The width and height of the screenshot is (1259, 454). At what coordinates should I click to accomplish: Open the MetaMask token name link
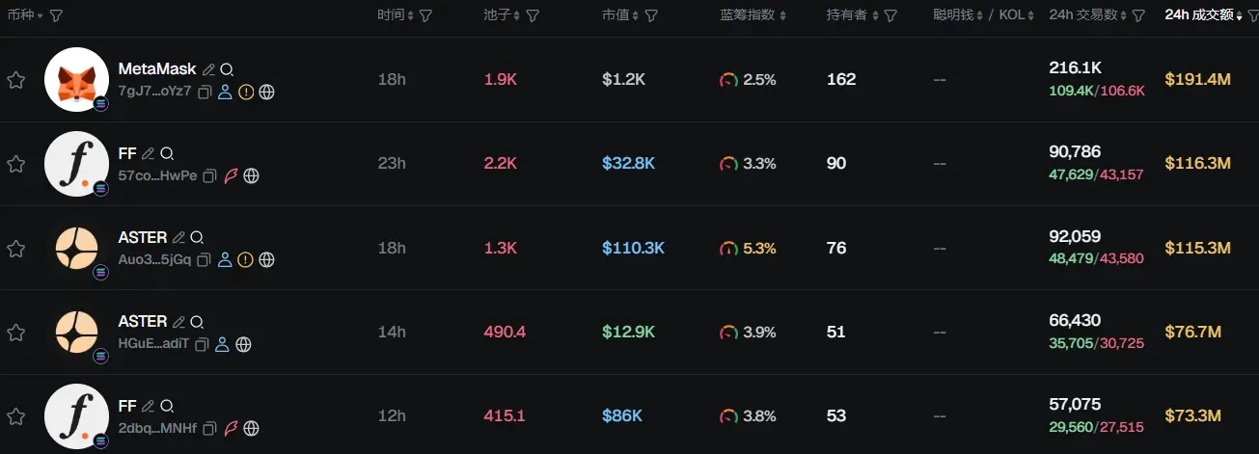click(x=157, y=69)
